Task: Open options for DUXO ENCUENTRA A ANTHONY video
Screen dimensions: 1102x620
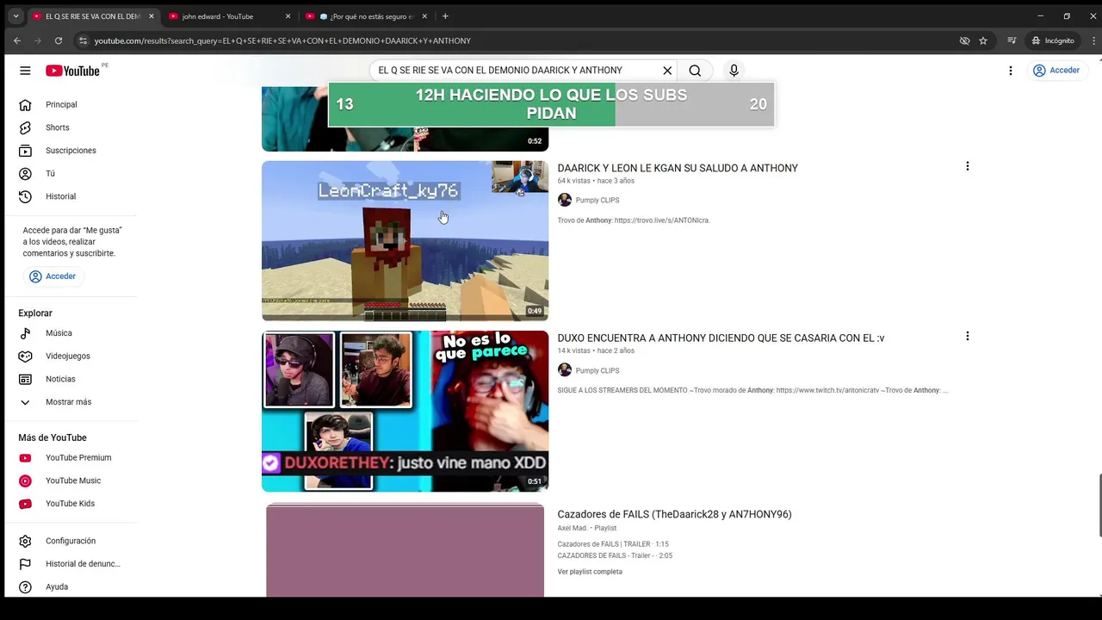Action: click(967, 336)
